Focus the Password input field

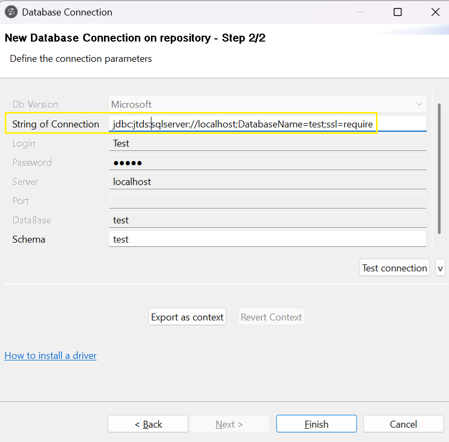267,163
